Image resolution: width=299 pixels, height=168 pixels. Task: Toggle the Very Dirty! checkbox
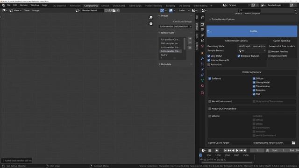[209, 56]
